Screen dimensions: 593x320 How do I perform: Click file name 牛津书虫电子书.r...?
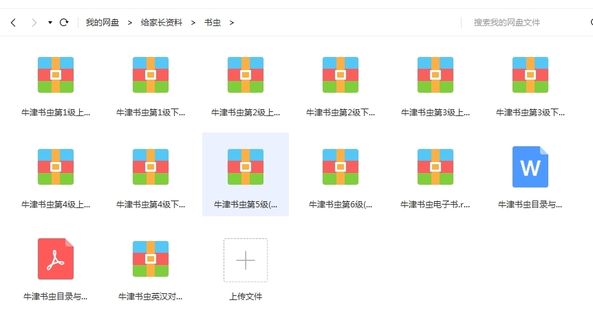point(435,205)
